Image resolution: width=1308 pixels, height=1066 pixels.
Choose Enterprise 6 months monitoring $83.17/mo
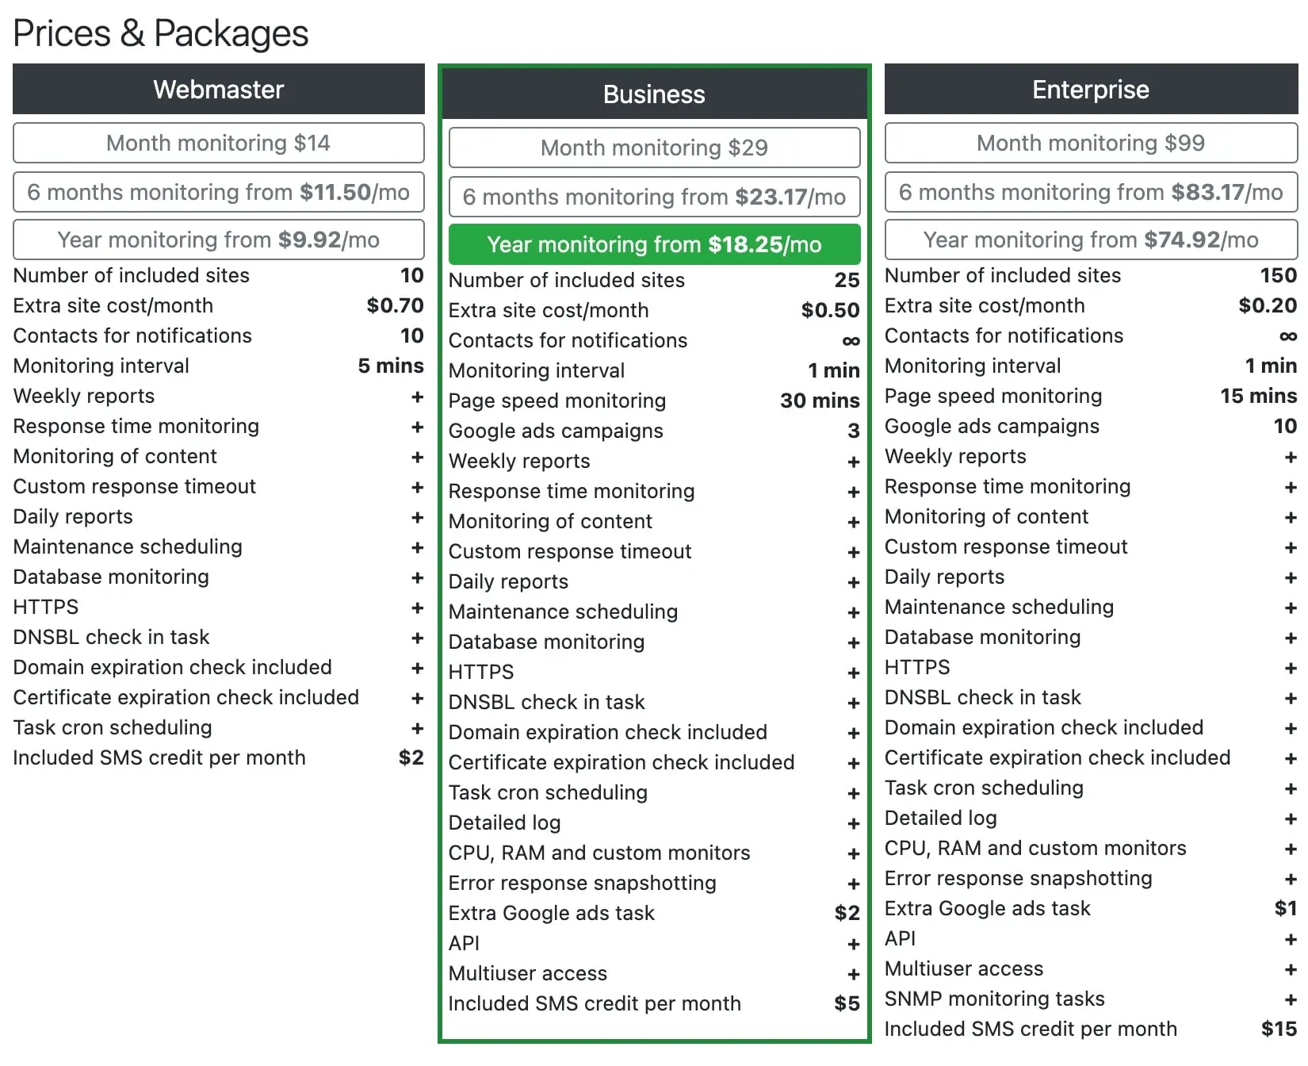point(1090,192)
